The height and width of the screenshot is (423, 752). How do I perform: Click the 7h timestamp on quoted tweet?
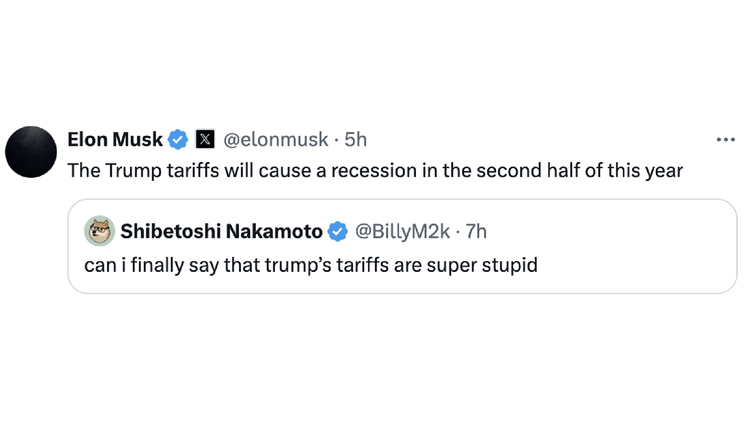478,231
